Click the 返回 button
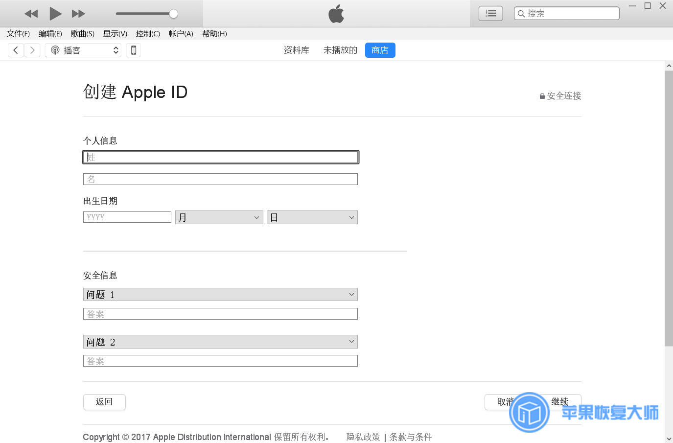Viewport: 673px width, 443px height. pyautogui.click(x=104, y=402)
